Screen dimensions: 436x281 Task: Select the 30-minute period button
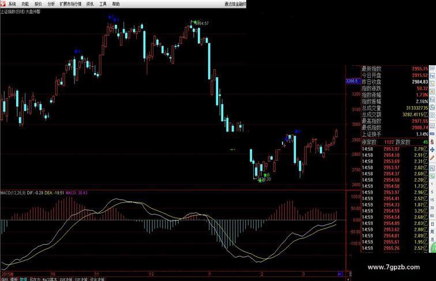432,208
